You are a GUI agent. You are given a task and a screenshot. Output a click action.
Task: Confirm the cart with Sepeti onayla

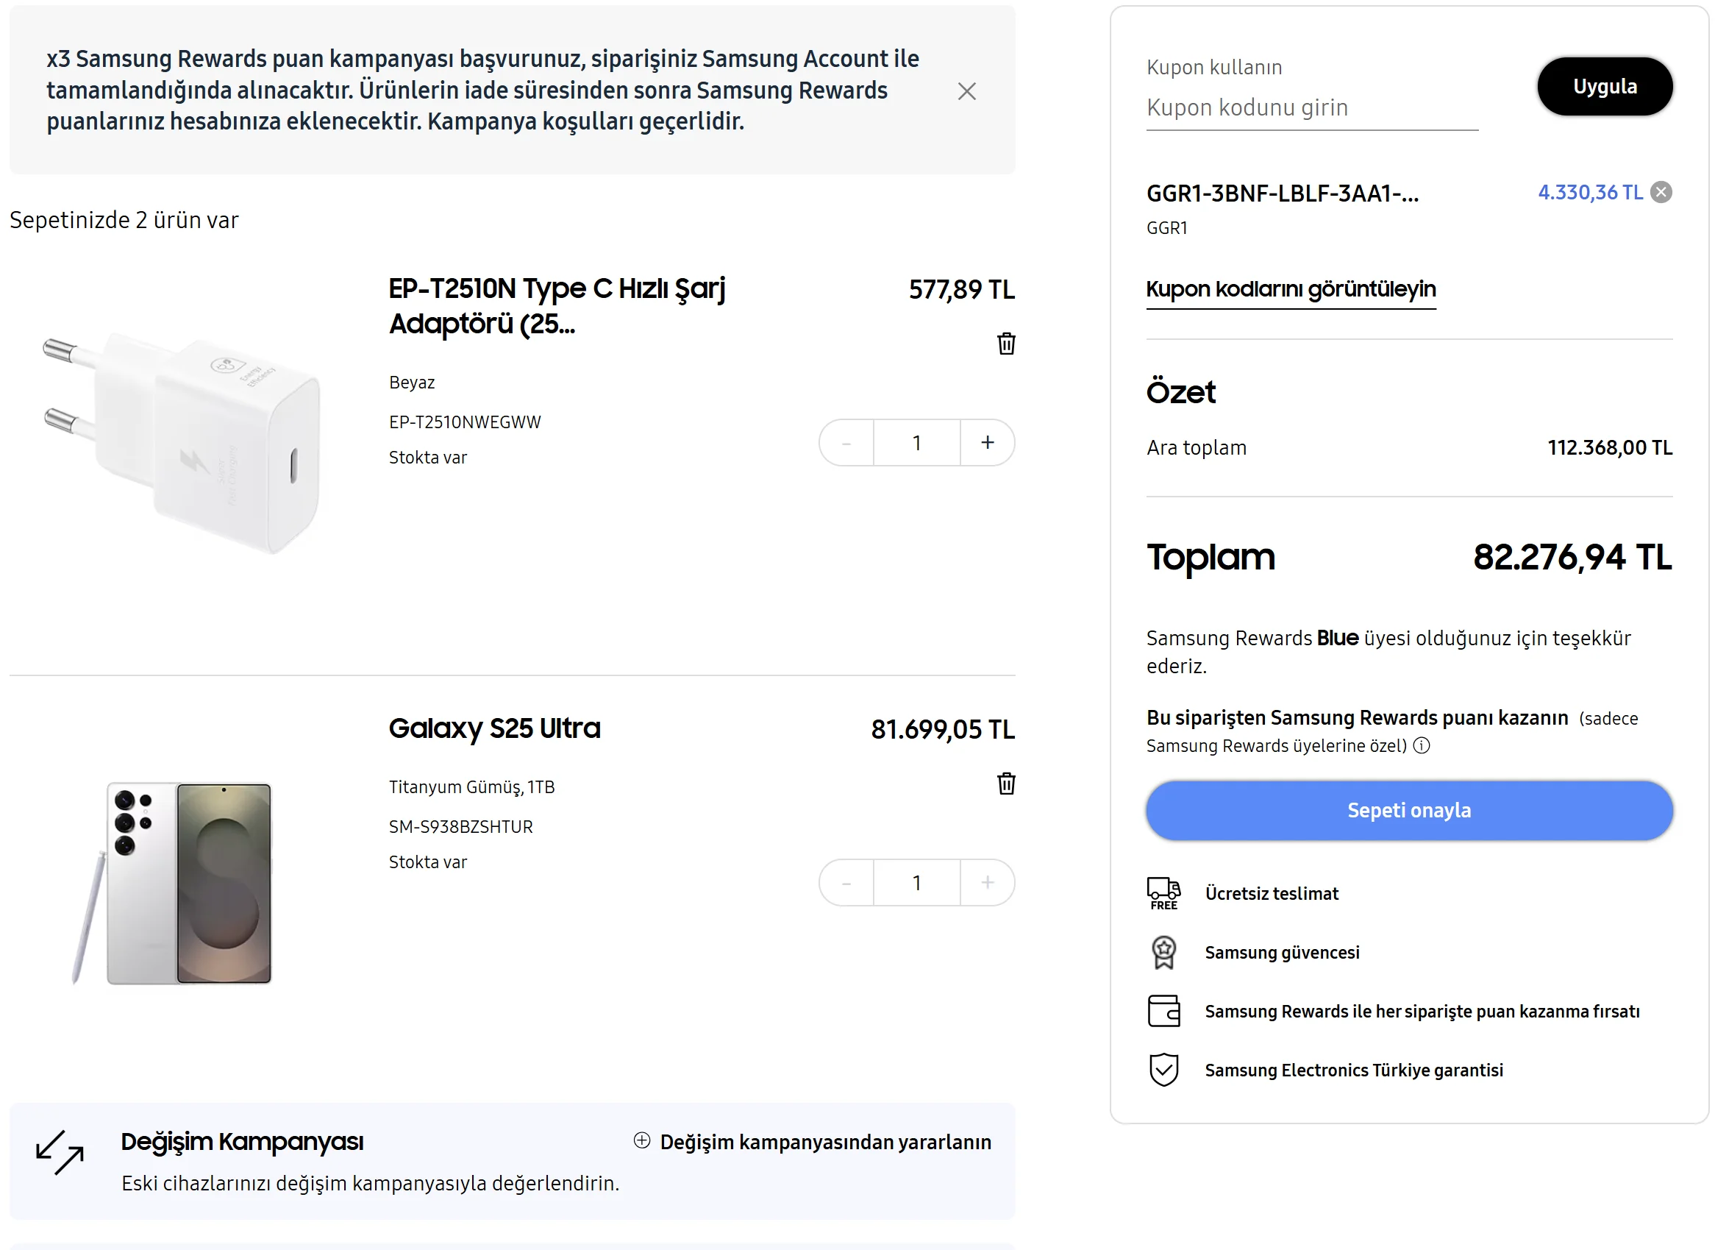click(1409, 810)
